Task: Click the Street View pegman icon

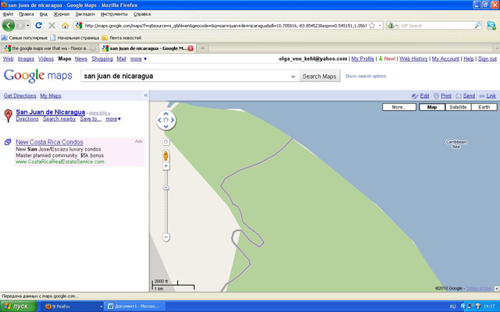Action: click(166, 156)
